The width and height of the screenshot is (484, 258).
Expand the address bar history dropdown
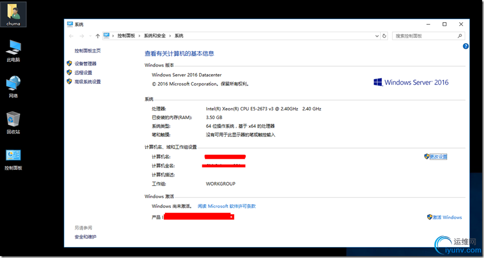(377, 36)
